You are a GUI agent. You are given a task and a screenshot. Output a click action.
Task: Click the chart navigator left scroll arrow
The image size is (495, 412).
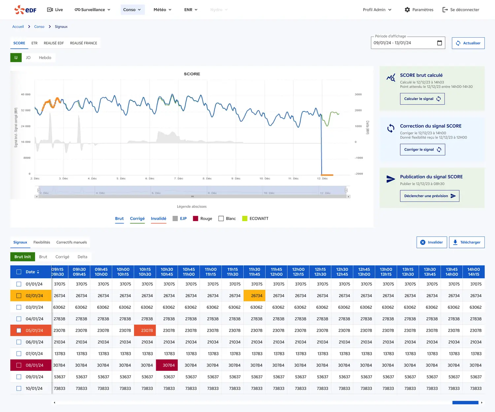point(37,197)
